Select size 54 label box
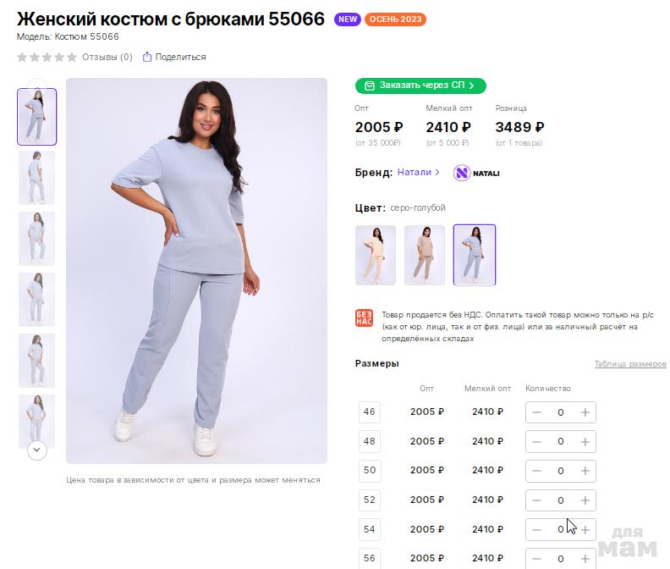 tap(370, 529)
